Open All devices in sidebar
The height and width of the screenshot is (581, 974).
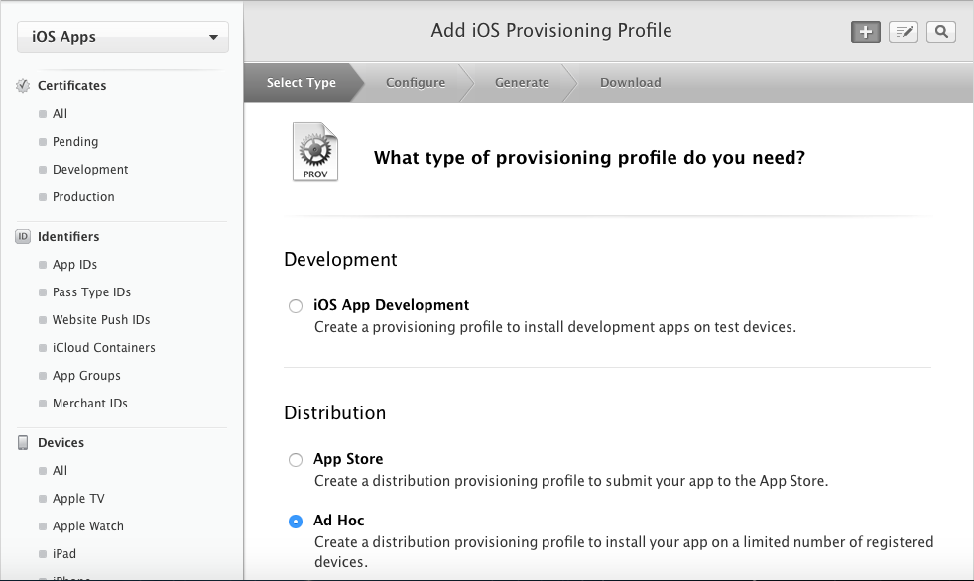coord(60,471)
